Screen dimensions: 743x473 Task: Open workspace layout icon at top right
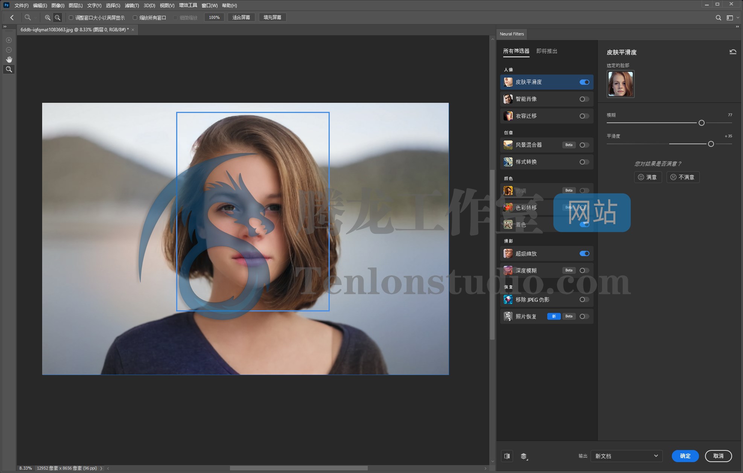tap(729, 17)
